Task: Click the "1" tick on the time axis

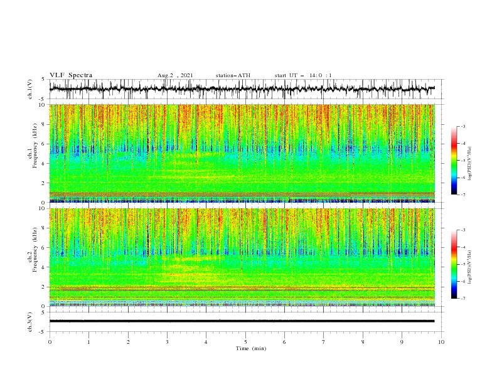Action: pyautogui.click(x=88, y=342)
